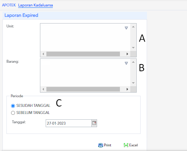Open the Barang list dropdown triangle

click(126, 63)
